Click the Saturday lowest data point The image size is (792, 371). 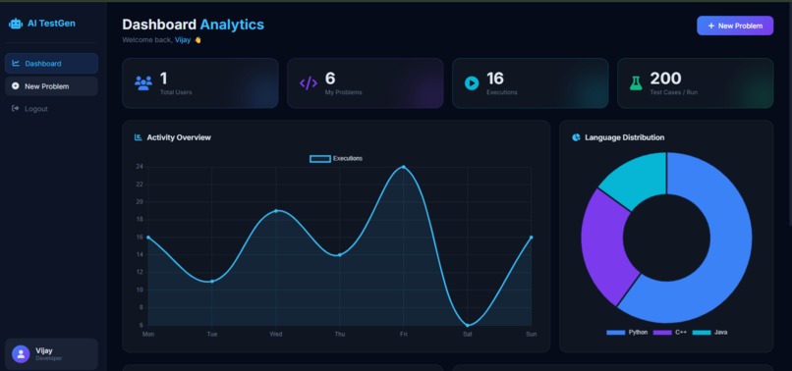(x=467, y=325)
